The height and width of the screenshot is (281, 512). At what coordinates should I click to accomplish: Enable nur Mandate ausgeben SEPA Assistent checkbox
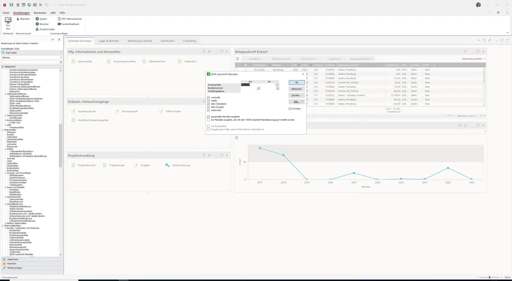tap(208, 120)
